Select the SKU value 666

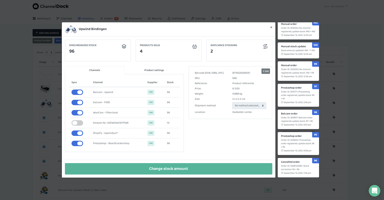234,78
